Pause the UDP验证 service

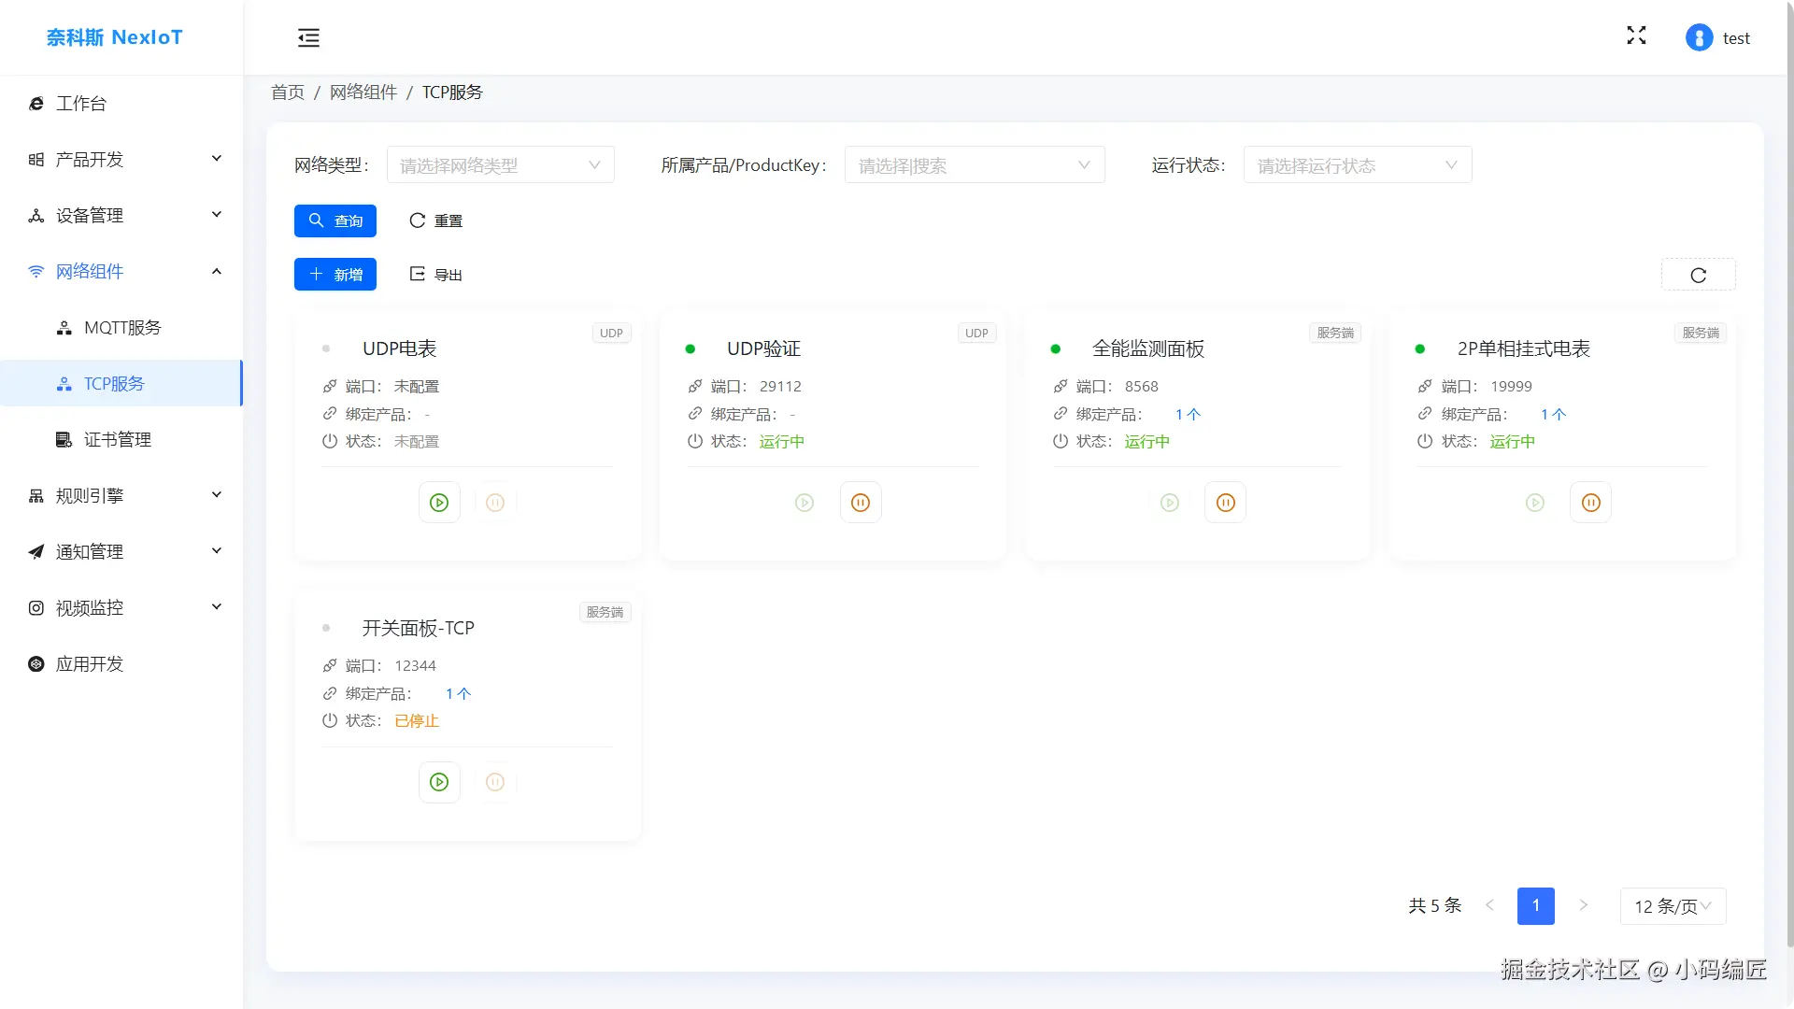pos(861,503)
